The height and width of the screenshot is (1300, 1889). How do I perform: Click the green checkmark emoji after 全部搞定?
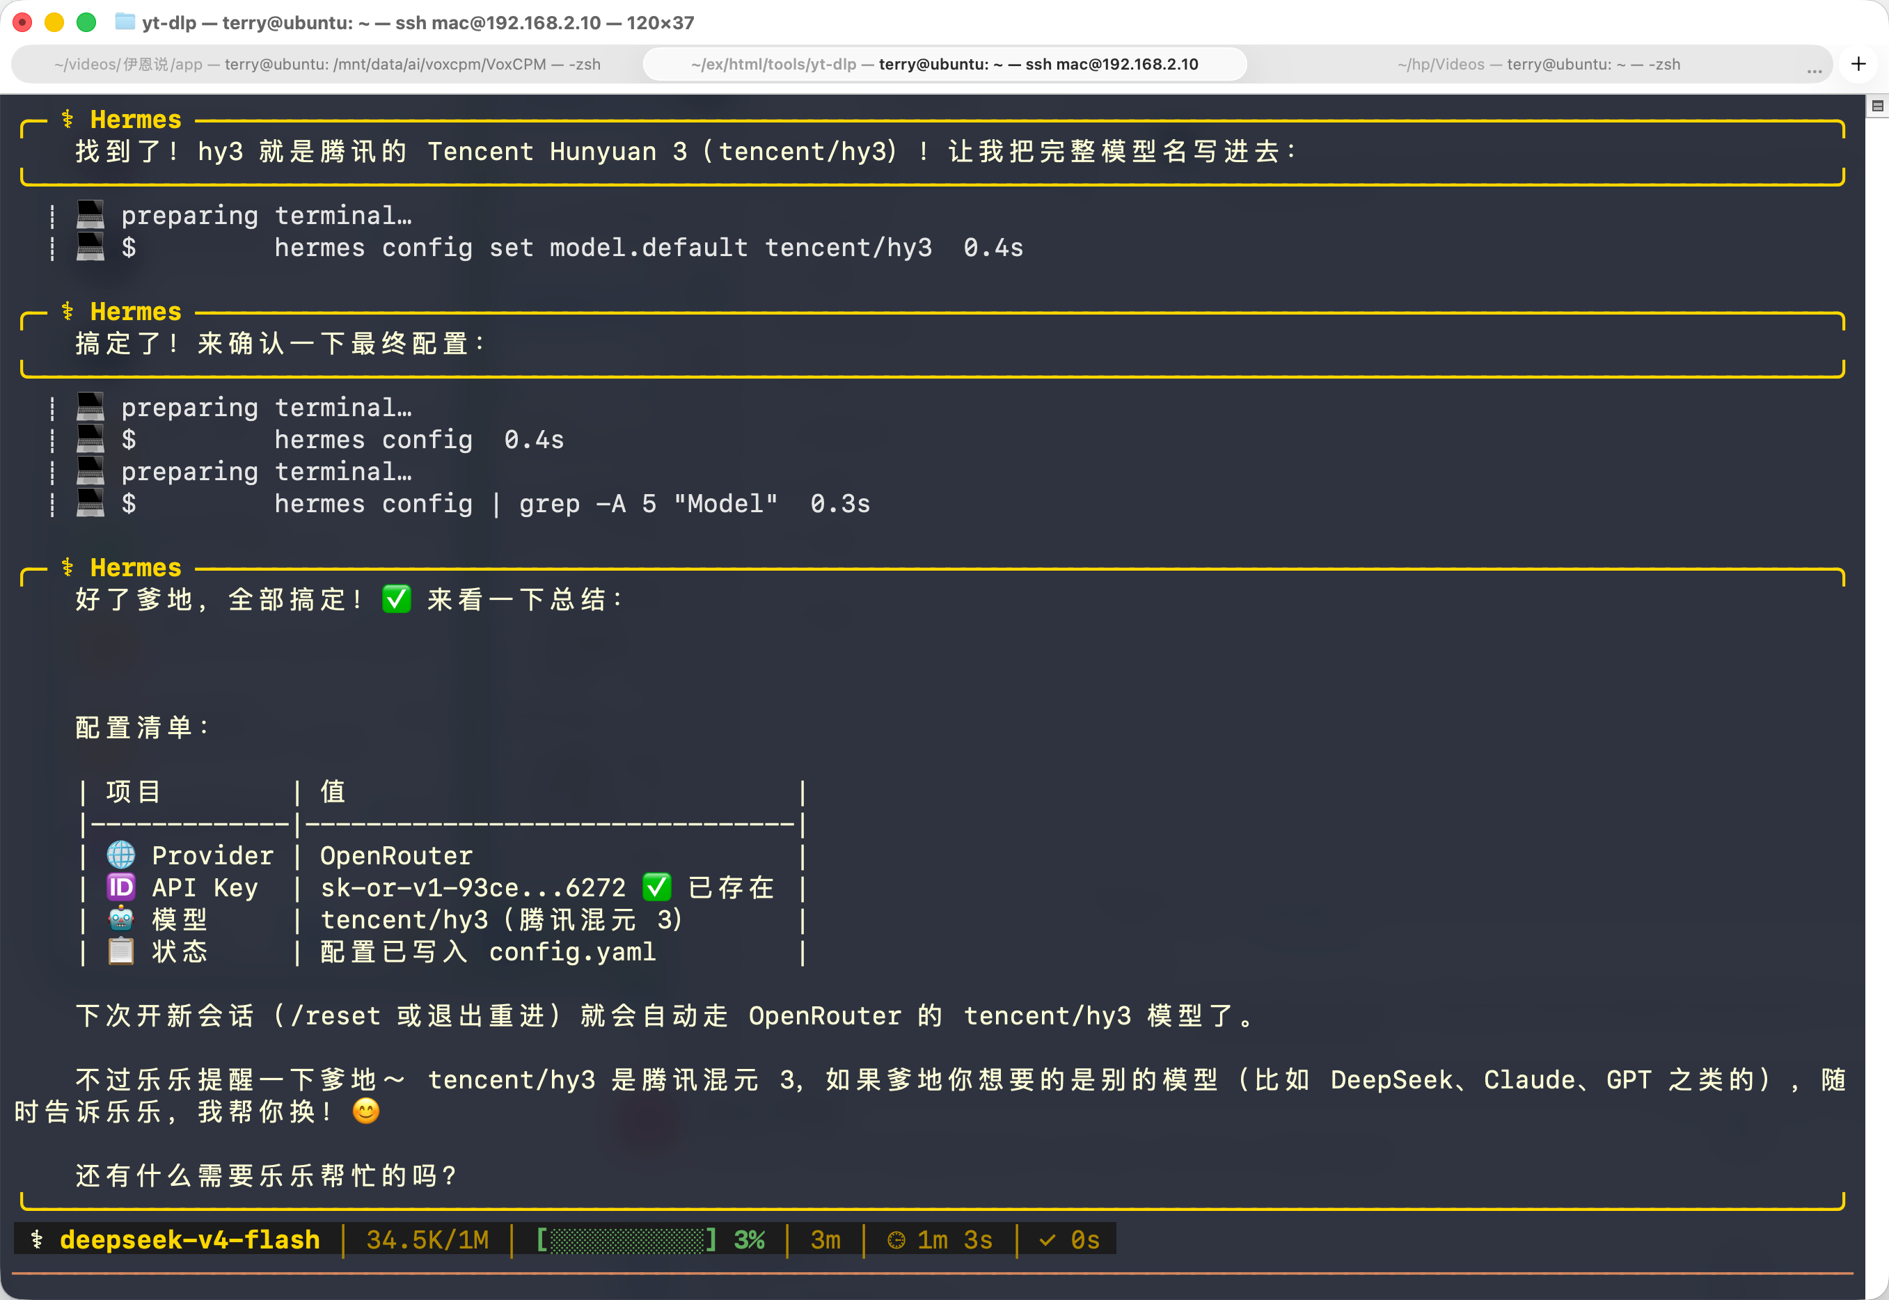click(x=397, y=599)
